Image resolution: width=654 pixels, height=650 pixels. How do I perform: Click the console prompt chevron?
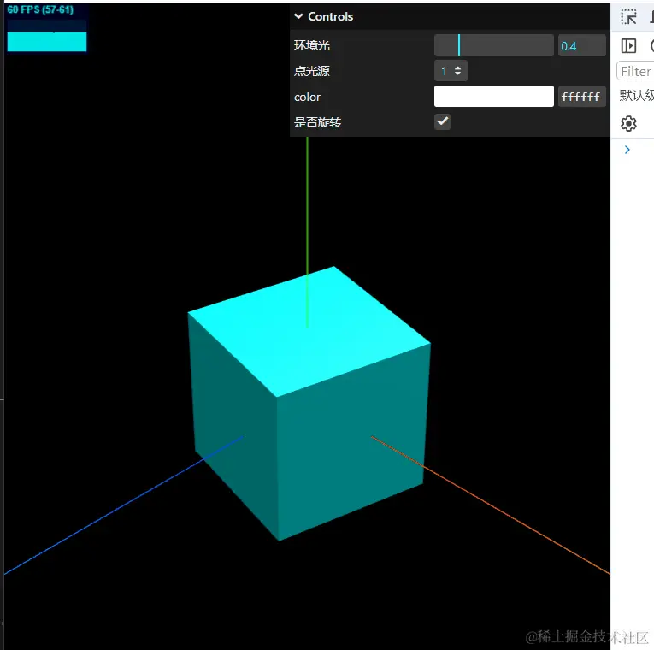click(627, 150)
